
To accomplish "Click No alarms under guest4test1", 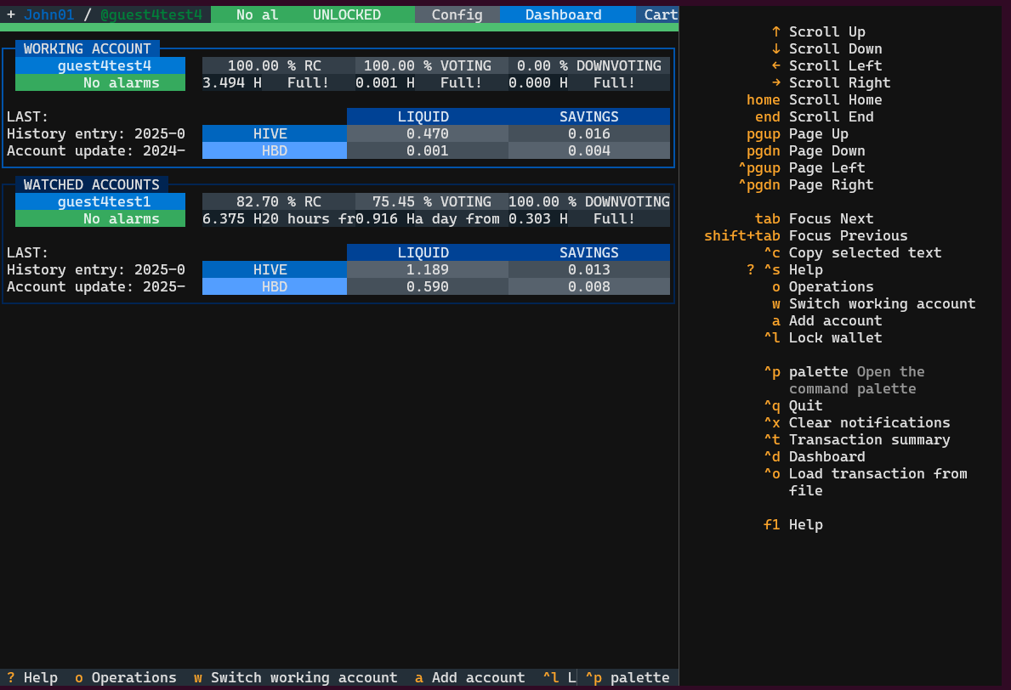I will coord(100,218).
